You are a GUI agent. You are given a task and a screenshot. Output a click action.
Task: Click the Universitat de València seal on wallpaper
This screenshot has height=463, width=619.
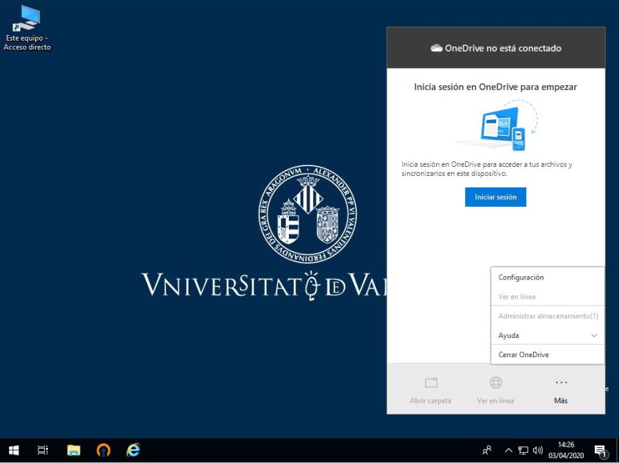click(x=308, y=214)
